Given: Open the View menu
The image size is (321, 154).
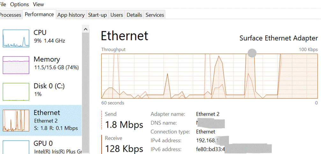Looking at the screenshot, I should coord(38,4).
